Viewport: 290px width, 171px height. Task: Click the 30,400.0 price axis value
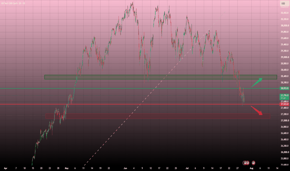point(285,13)
